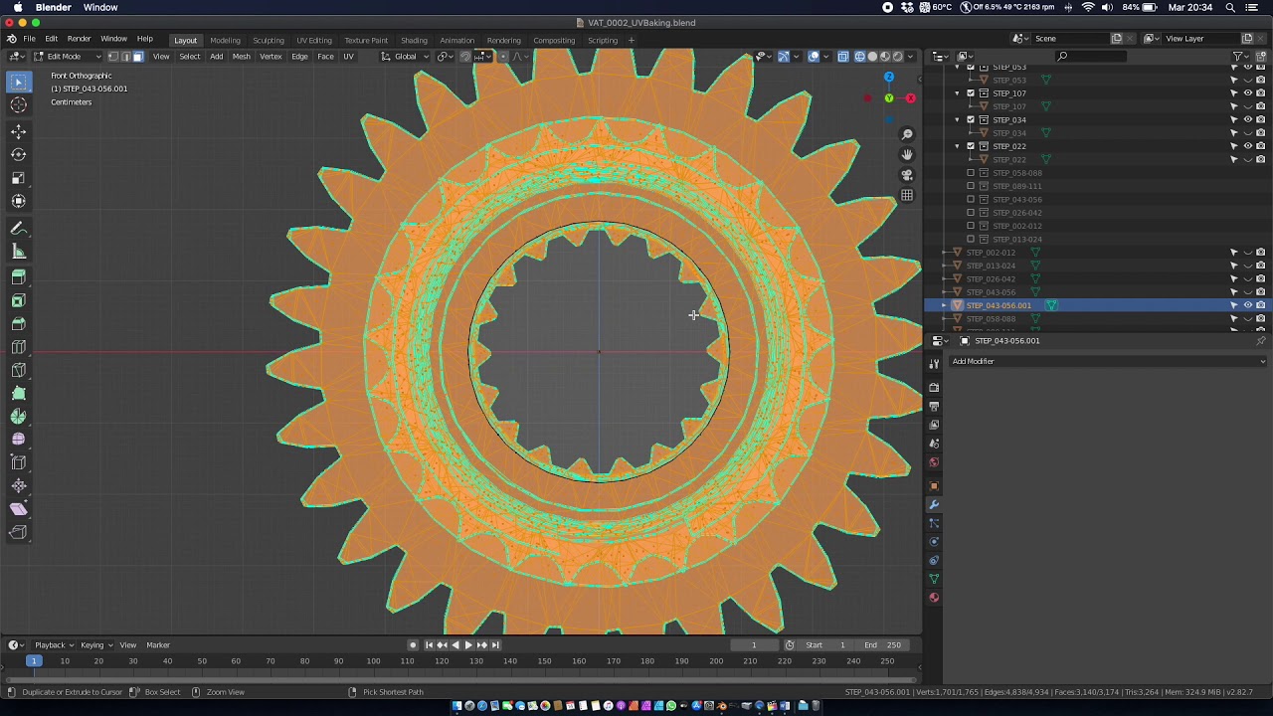
Task: Disable render camera icon for STEP_107 collection
Action: pyautogui.click(x=1261, y=93)
